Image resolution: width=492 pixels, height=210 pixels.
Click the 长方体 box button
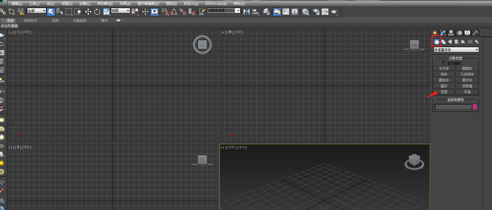coord(444,68)
